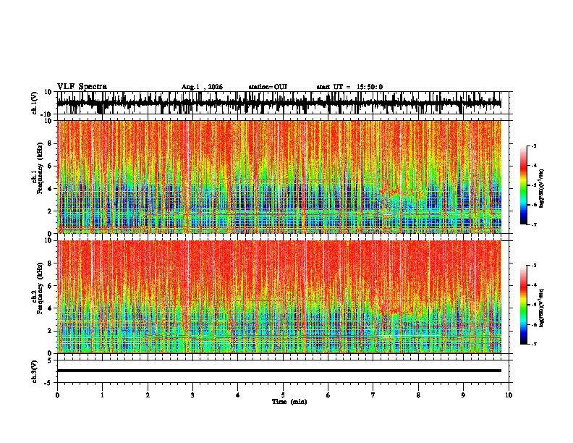The width and height of the screenshot is (573, 443).
Task: Click the ch.2 frequency spectrogram plot
Action: coord(279,297)
